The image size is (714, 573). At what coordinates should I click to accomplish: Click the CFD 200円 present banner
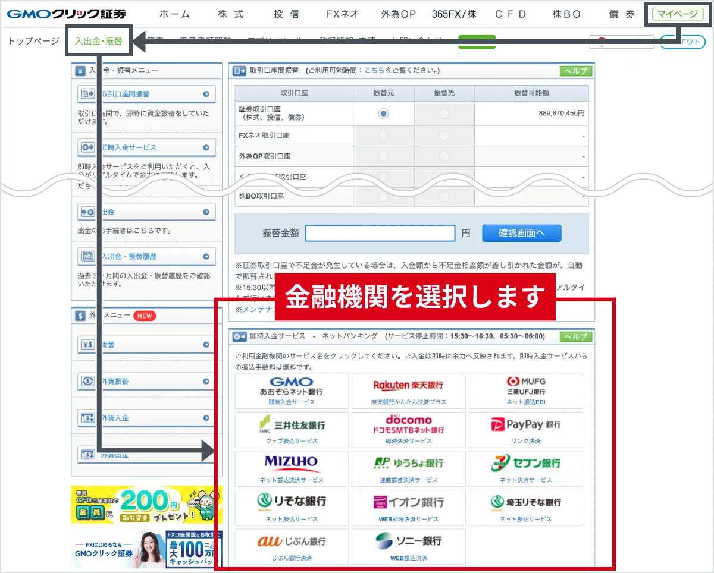pyautogui.click(x=146, y=505)
